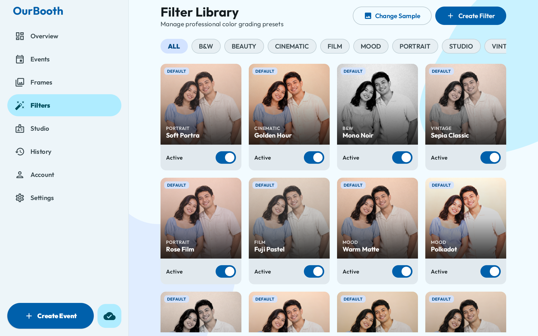Select the PORTRAIT category chip

(415, 46)
